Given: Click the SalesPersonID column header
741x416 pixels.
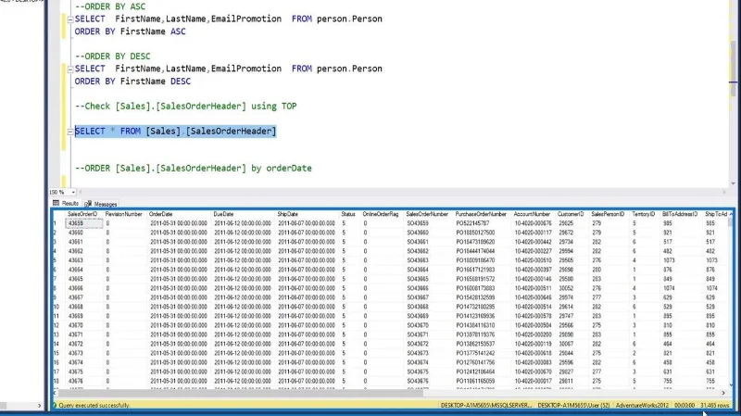Looking at the screenshot, I should point(608,214).
